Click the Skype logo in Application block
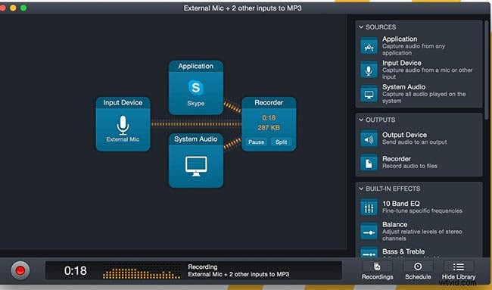 [x=196, y=88]
